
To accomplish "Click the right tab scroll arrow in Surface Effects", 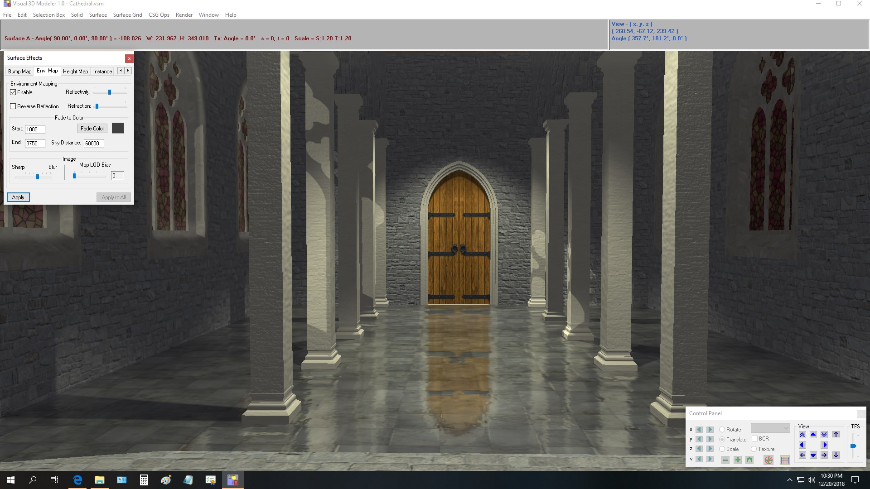I will (x=127, y=71).
